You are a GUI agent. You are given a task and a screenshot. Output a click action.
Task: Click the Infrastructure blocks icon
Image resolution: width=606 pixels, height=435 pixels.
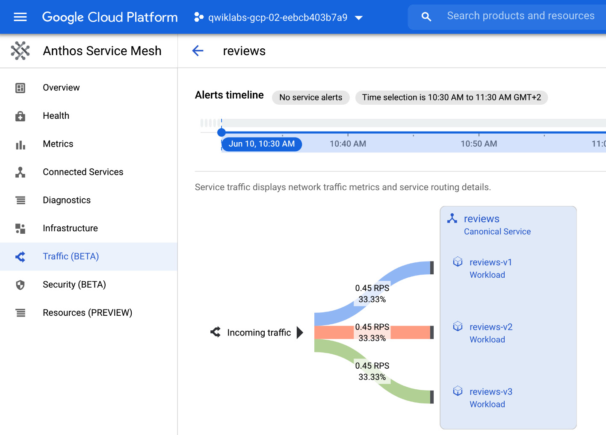click(20, 229)
